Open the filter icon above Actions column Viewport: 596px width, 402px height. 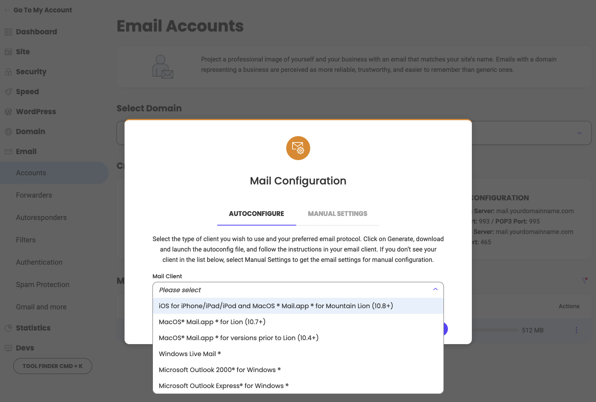[x=584, y=281]
